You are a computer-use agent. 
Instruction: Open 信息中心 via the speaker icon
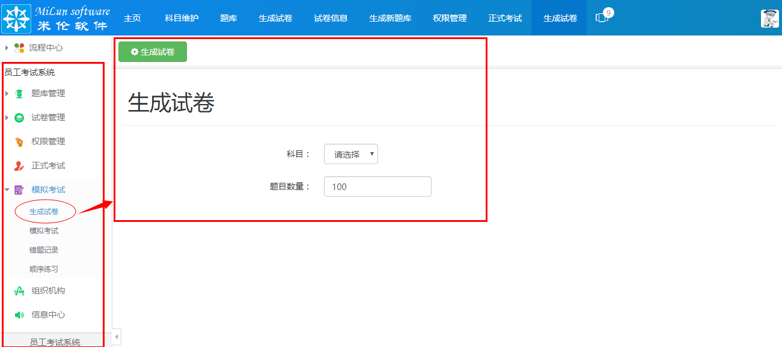pyautogui.click(x=19, y=314)
